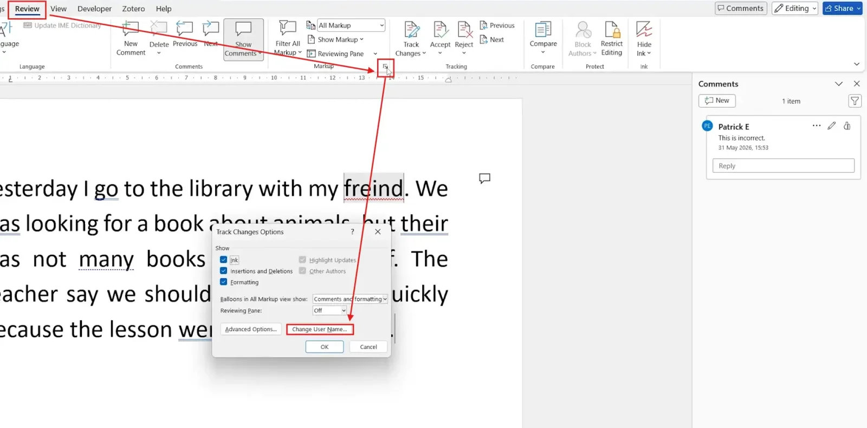Toggle Highlight Updates checkbox
Viewport: 867px width, 428px height.
(302, 260)
